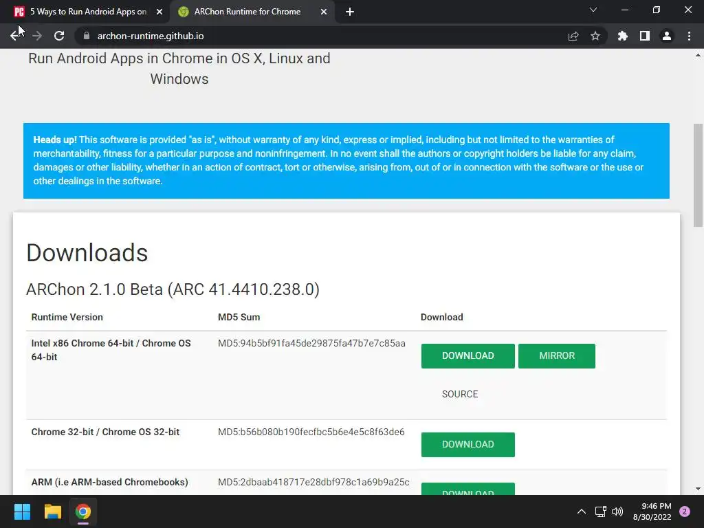Select MD5 sum 94b5bf91fa45de29875fa47b7e7c85aa
The image size is (704, 528).
pyautogui.click(x=311, y=344)
